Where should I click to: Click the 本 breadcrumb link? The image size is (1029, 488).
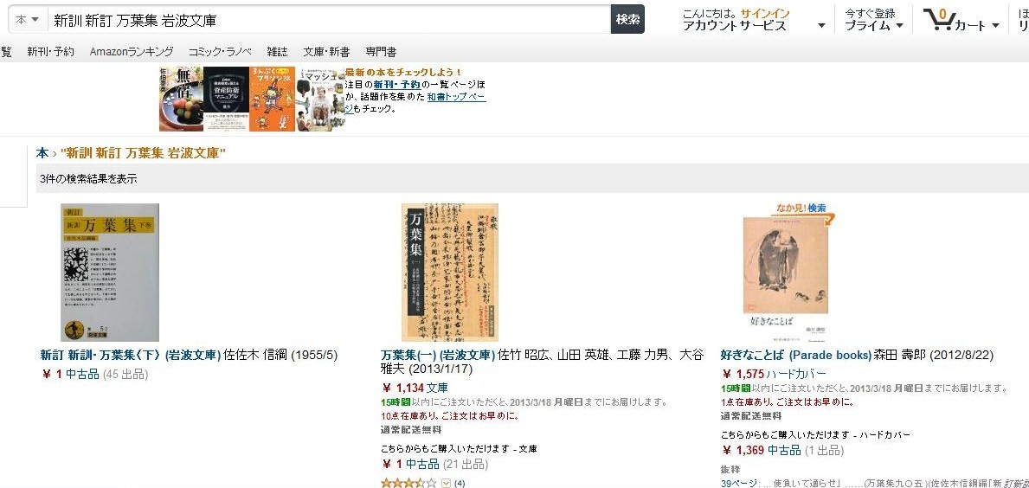(x=42, y=153)
